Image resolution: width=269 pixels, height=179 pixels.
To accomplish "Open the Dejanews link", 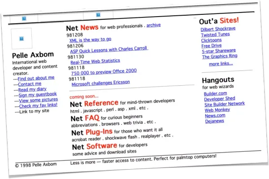I will pos(215,121).
